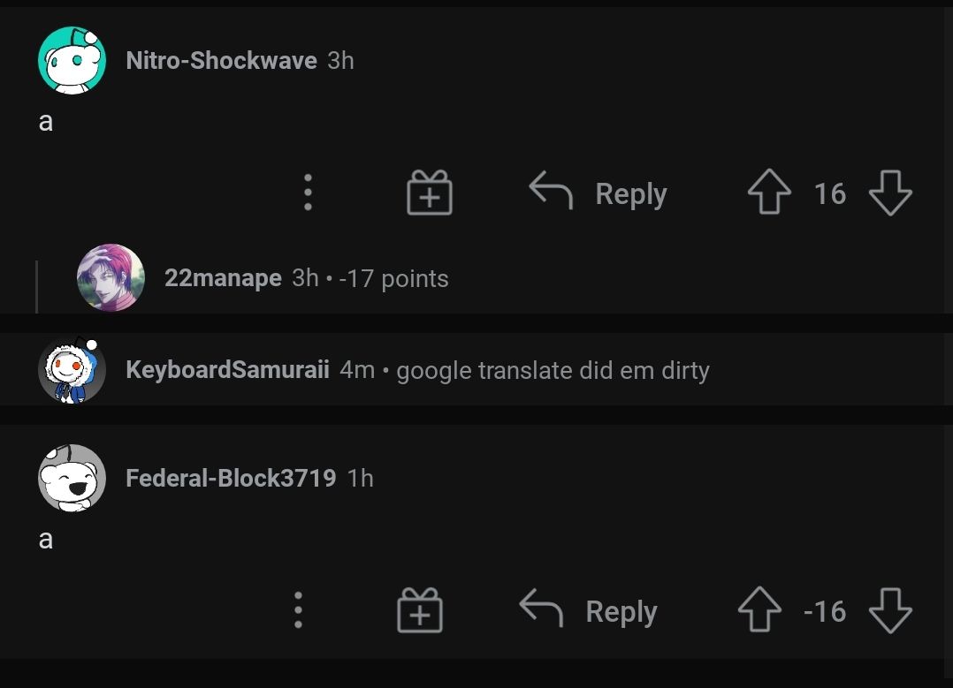
Task: Reply to Nitro-Shockwave's comment
Action: pyautogui.click(x=598, y=193)
